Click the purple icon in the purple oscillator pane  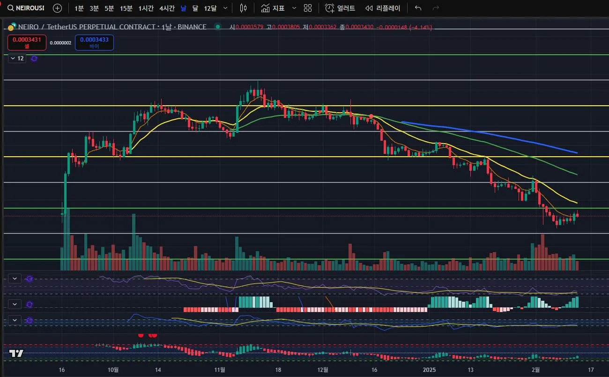pyautogui.click(x=30, y=278)
